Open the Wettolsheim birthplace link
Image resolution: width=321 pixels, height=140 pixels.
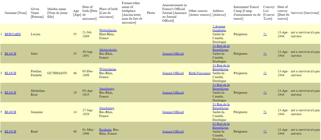(108, 30)
